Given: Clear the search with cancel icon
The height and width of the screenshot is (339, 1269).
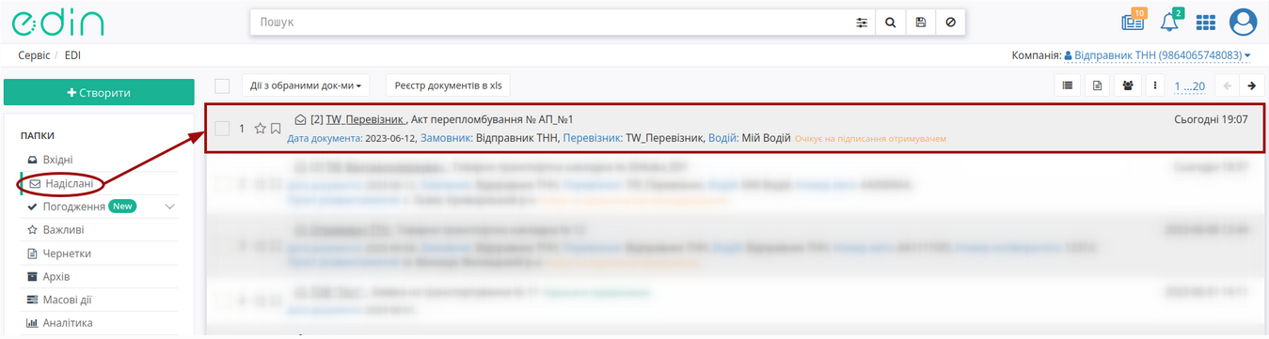Looking at the screenshot, I should coord(950,22).
